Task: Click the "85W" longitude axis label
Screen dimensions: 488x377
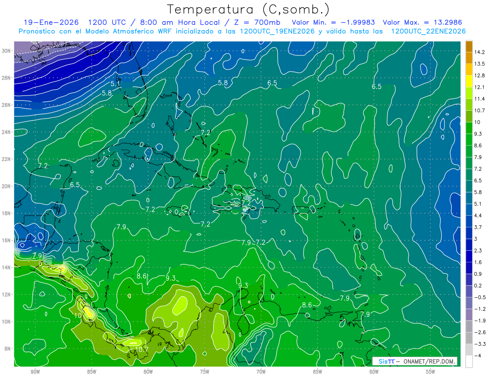Action: [91, 372]
